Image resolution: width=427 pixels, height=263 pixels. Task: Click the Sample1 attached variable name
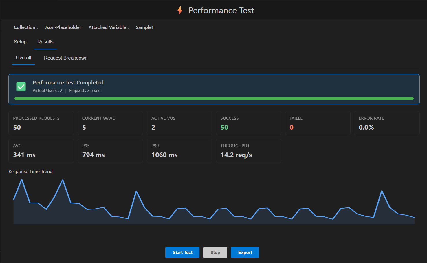coord(145,27)
